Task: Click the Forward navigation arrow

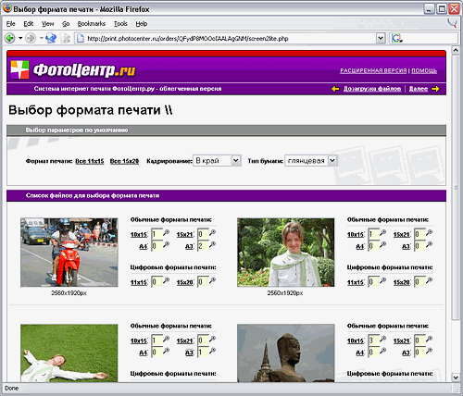Action: click(31, 38)
